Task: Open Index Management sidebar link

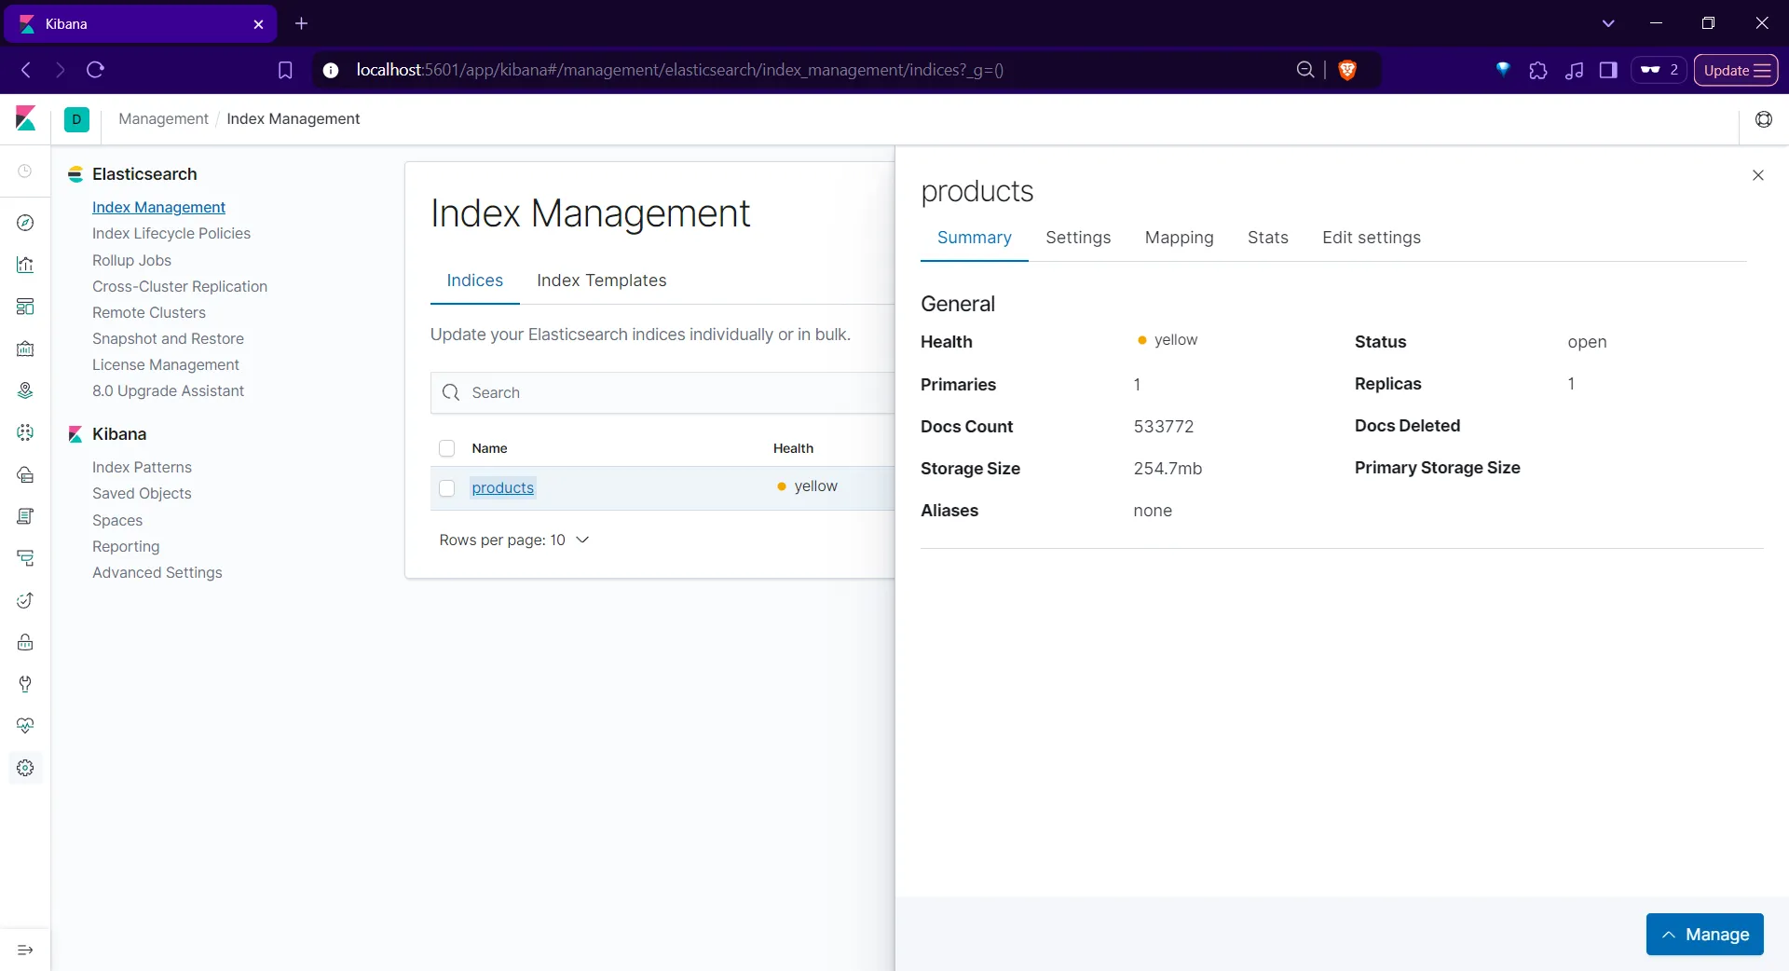Action: [158, 207]
